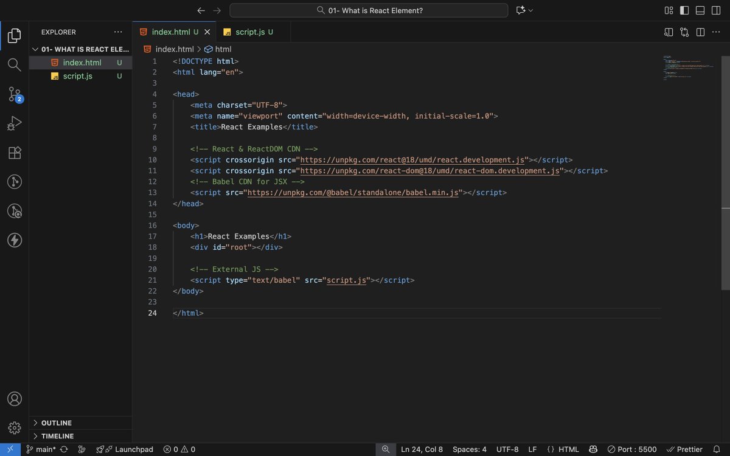
Task: Click the Babel CDN for JSX comment
Action: 248,182
